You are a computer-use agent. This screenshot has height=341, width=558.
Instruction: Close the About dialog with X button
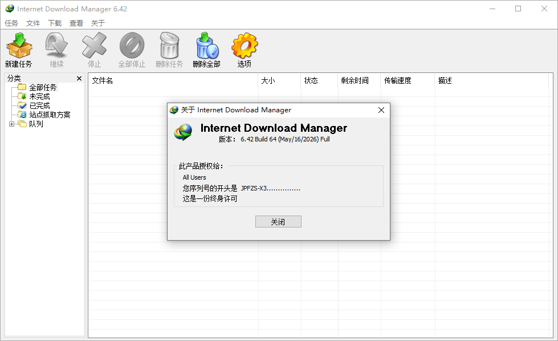click(381, 110)
